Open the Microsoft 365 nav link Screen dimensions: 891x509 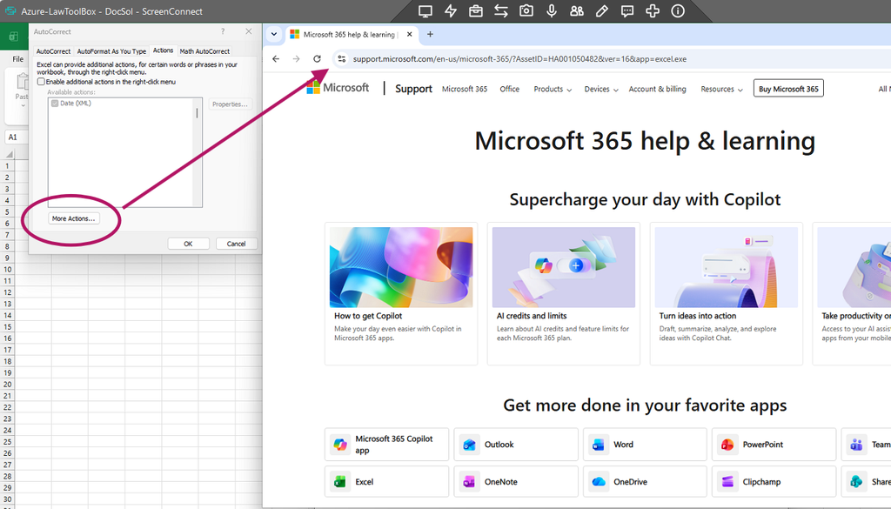465,90
